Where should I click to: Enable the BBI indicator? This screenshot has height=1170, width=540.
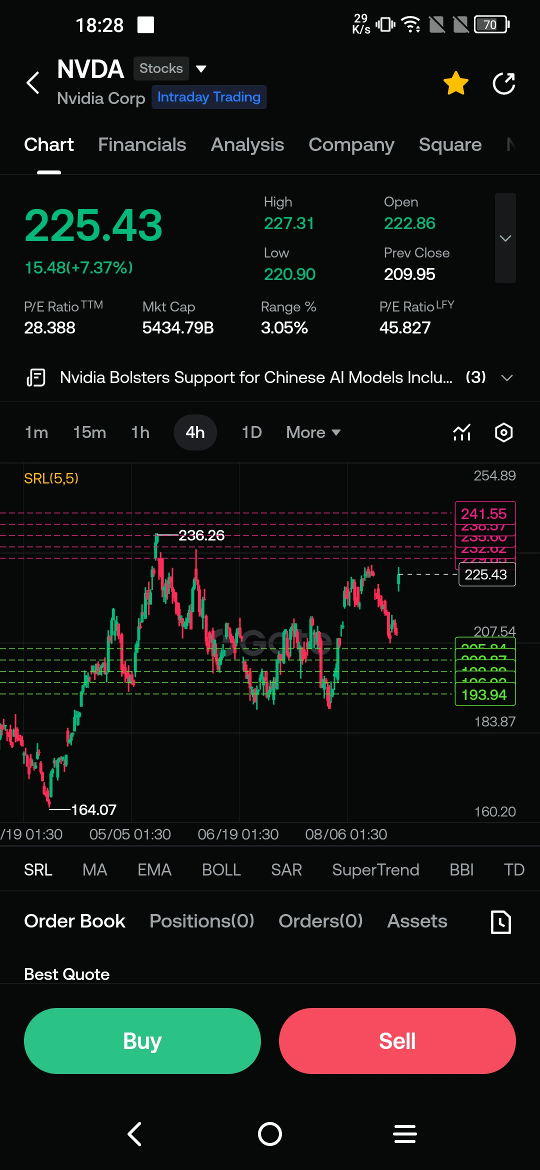pyautogui.click(x=461, y=870)
